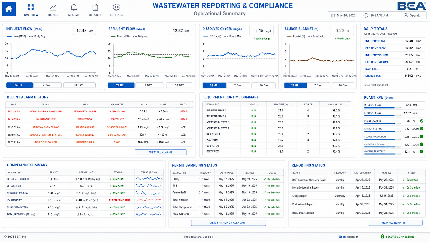The width and height of the screenshot is (430, 242).
Task: Click Overall Plant Eff. green check icon
Action: [x=422, y=151]
